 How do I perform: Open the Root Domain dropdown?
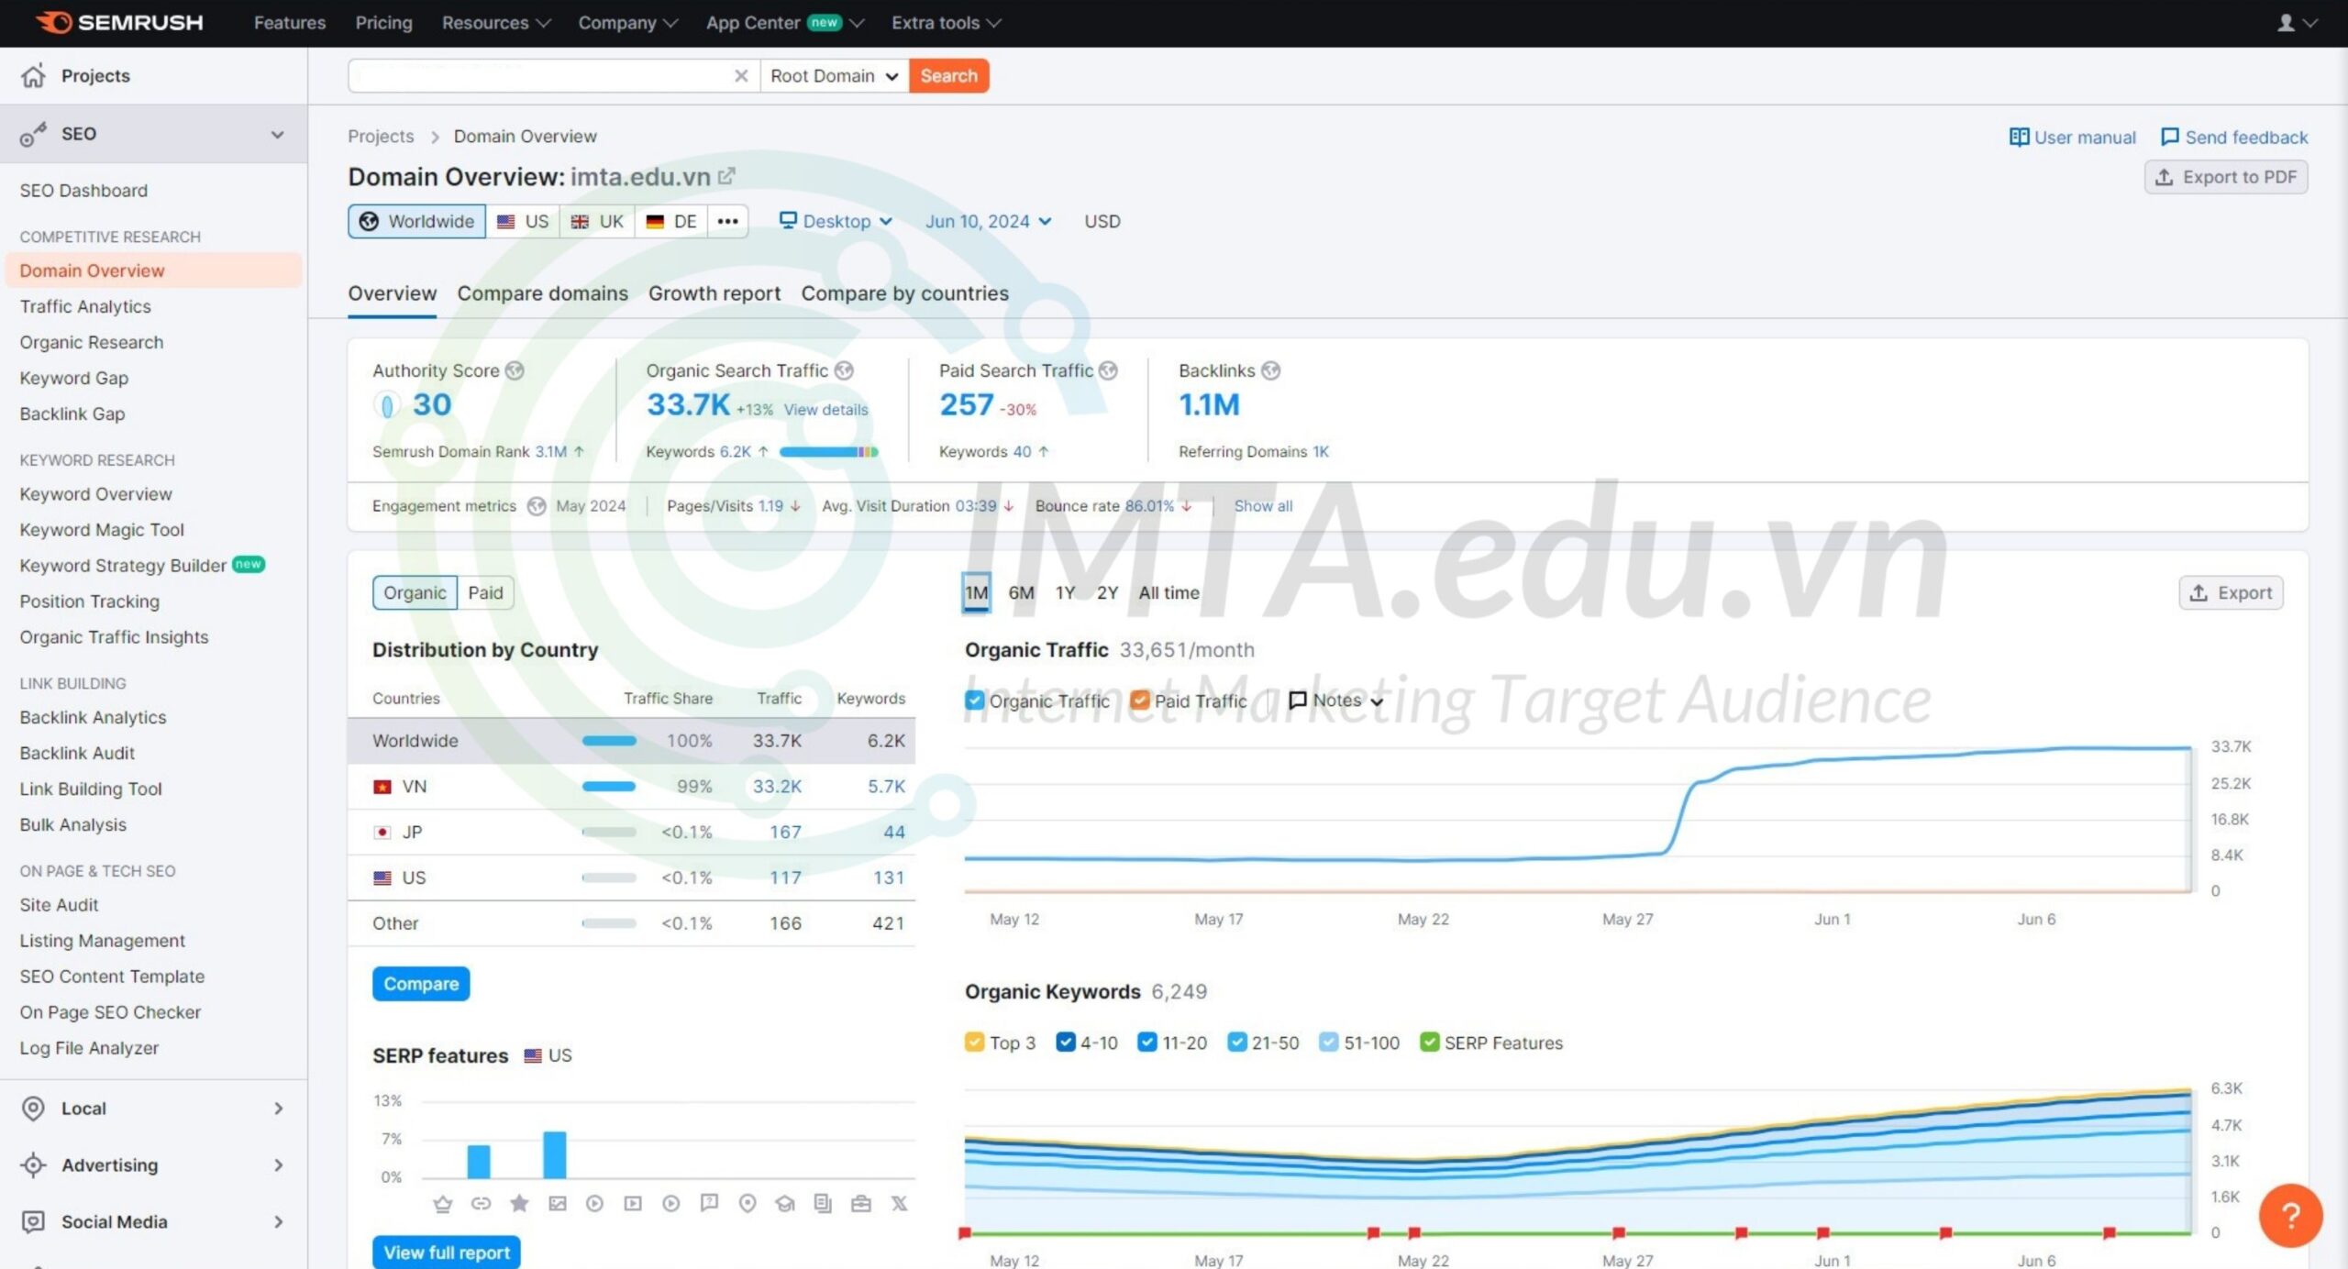834,75
